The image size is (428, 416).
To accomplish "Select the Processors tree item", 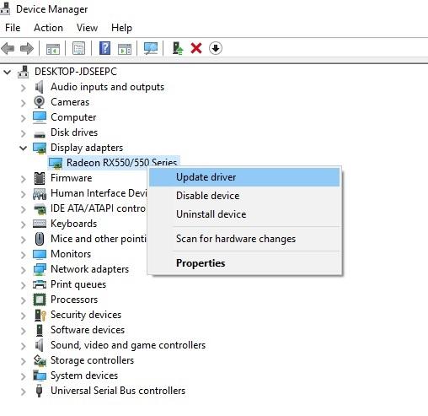I will [x=74, y=300].
